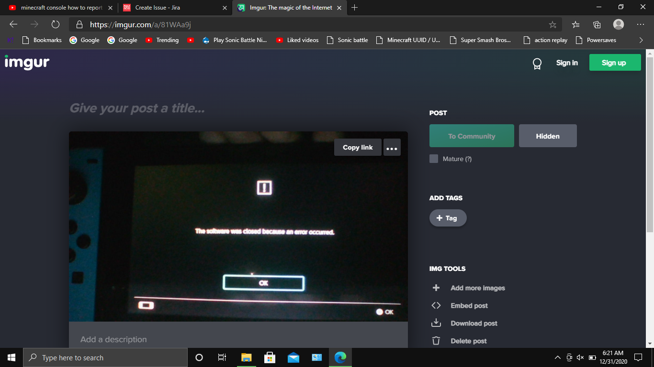Open Cortana from the taskbar circle

(x=200, y=357)
